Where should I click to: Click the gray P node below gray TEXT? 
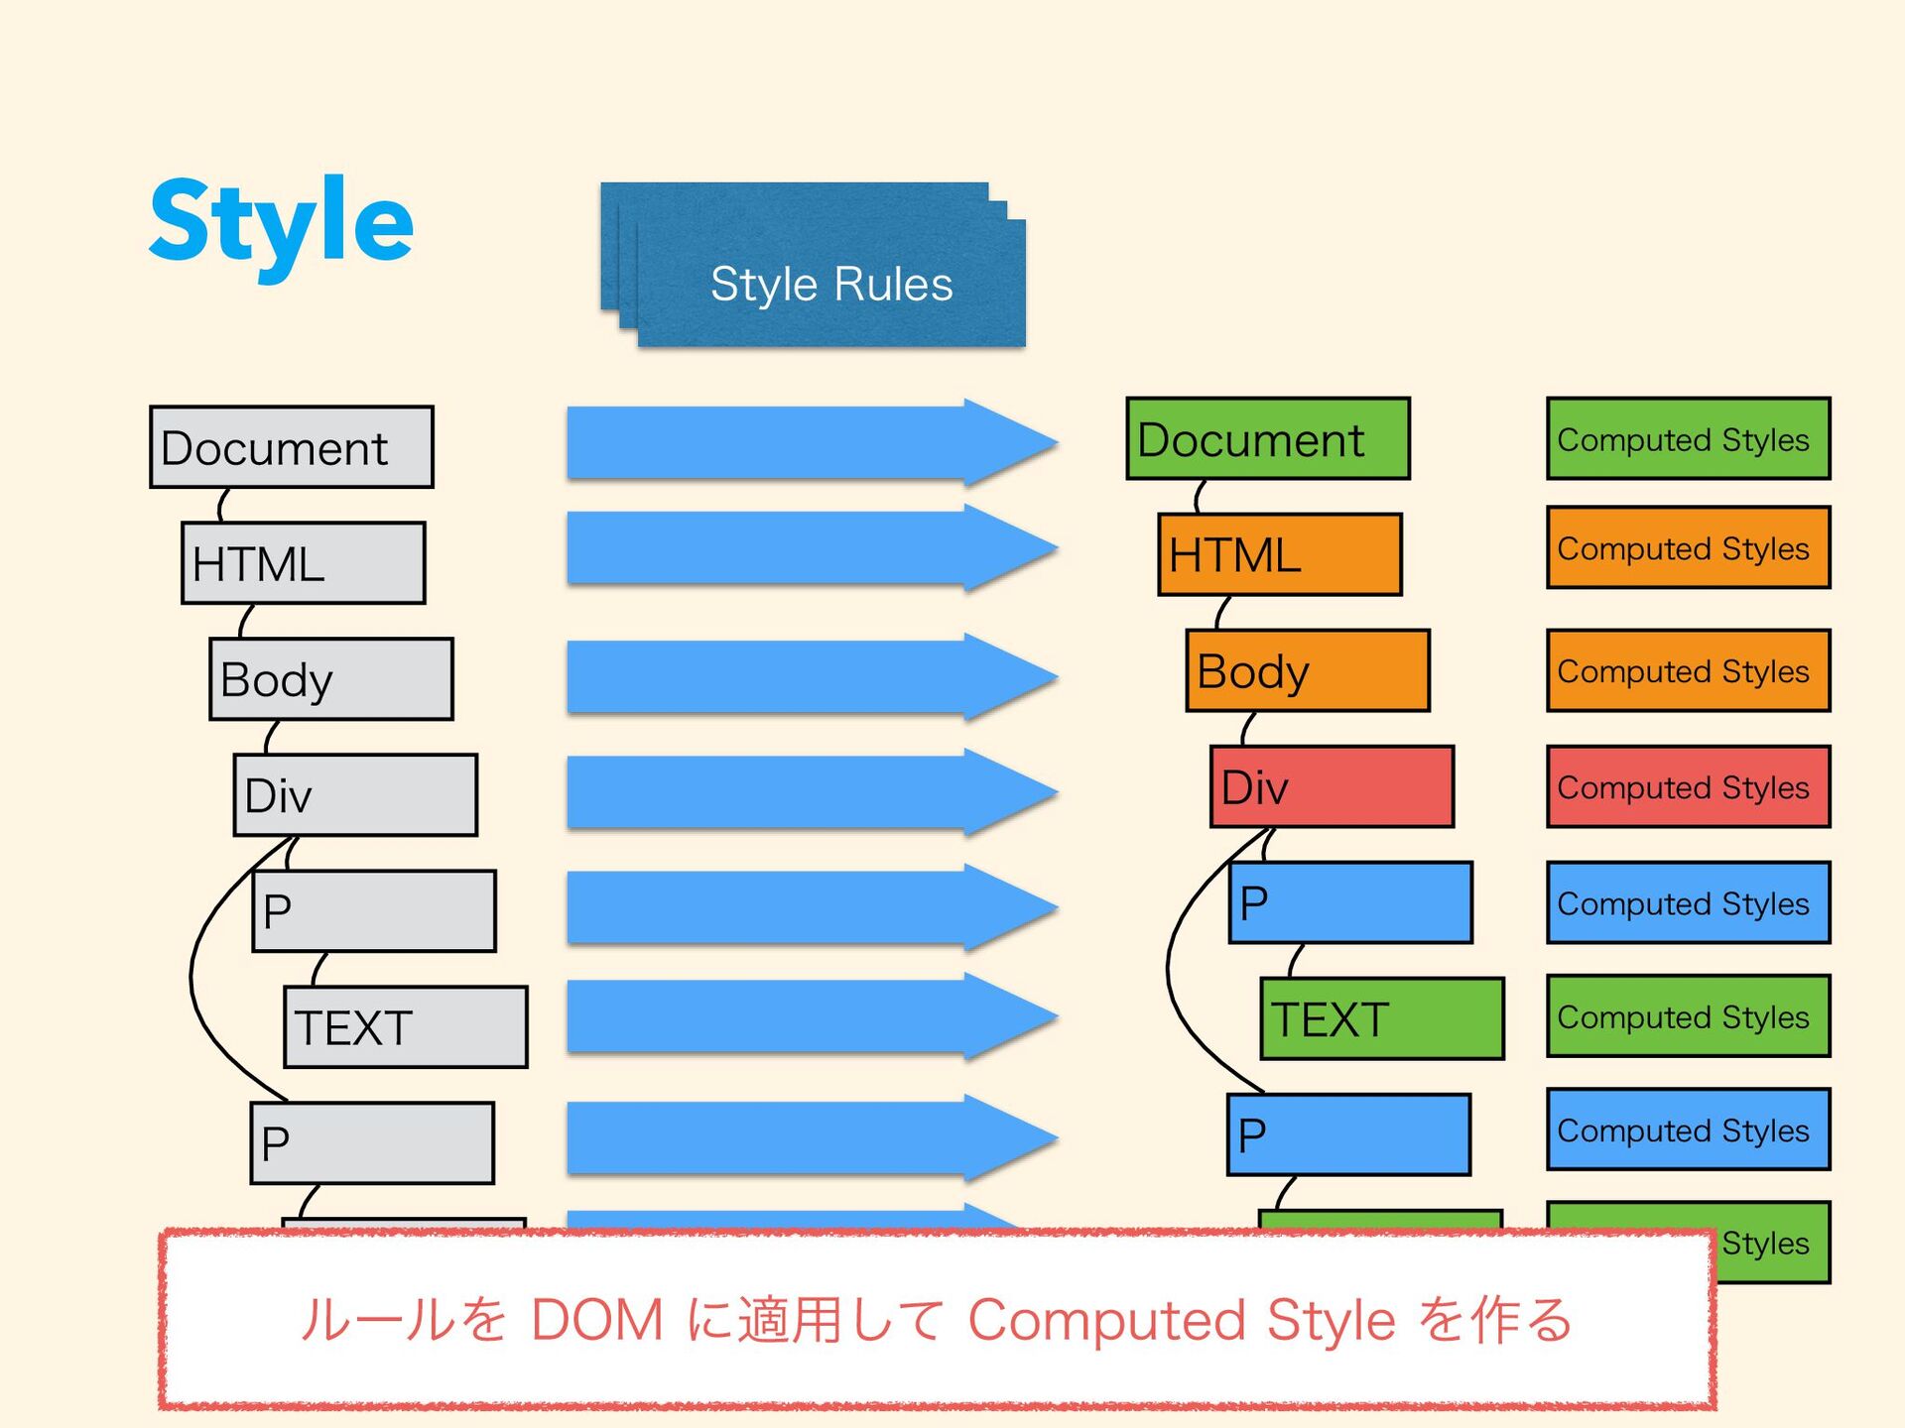coord(372,1143)
